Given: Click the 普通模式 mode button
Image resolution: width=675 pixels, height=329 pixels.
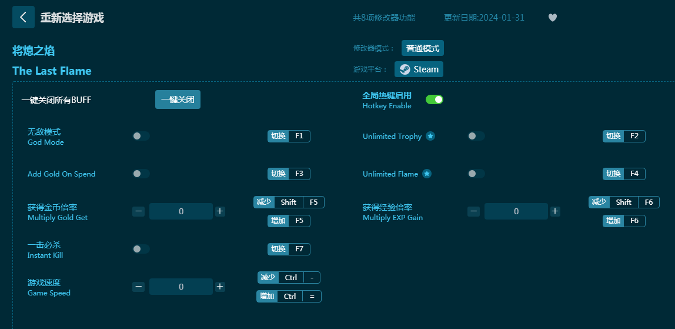Looking at the screenshot, I should [x=422, y=48].
